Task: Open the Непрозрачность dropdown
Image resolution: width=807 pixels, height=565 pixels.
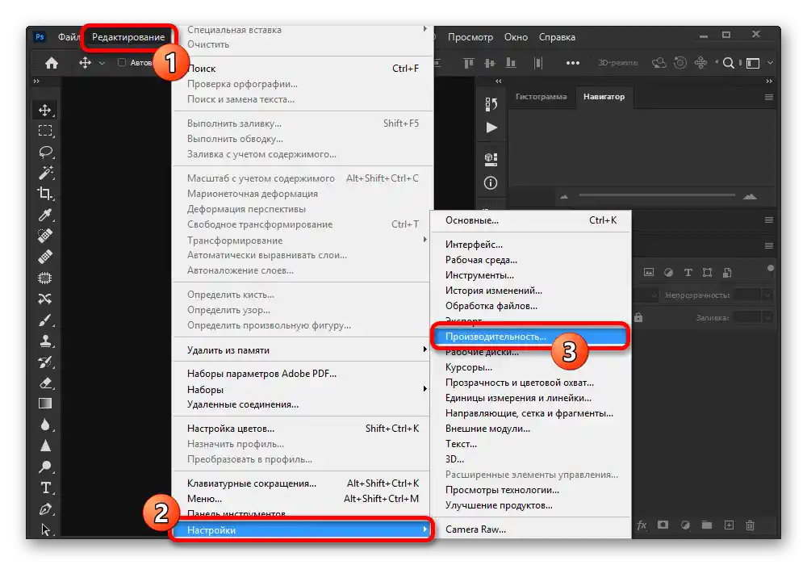Action: (x=767, y=295)
